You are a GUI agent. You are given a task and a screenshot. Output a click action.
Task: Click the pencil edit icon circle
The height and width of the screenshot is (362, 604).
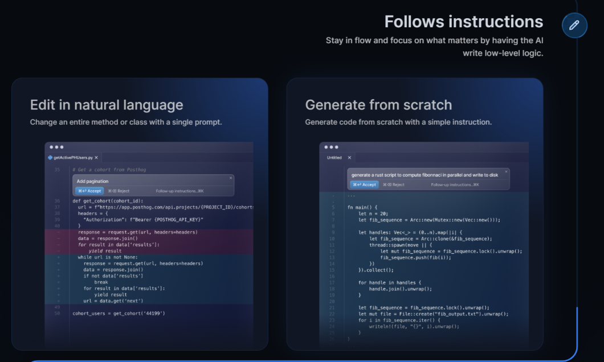[574, 26]
